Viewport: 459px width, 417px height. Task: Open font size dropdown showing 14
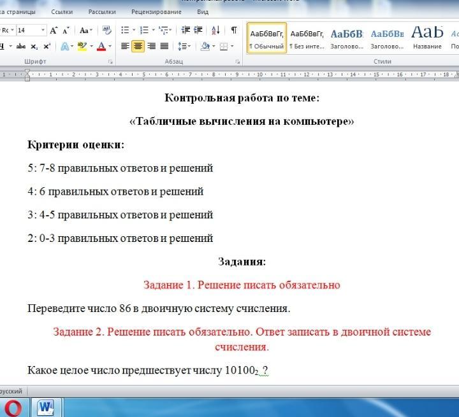pyautogui.click(x=43, y=30)
